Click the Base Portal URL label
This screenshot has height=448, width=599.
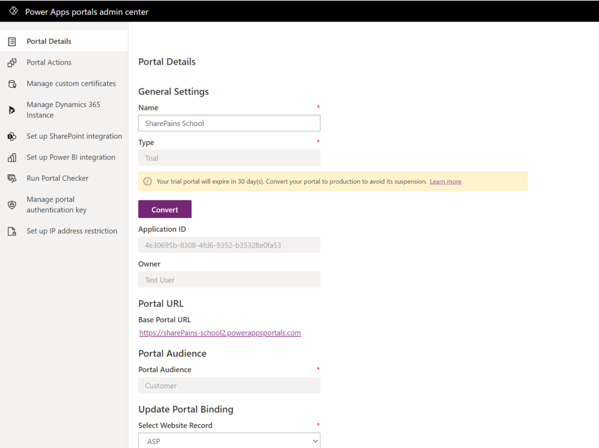click(164, 319)
